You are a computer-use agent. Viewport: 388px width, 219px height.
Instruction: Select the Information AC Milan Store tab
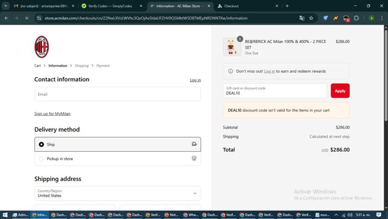pos(180,6)
